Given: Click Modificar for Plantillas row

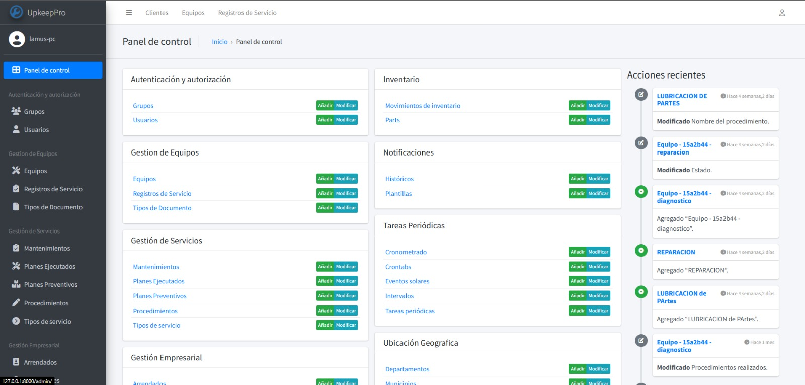Looking at the screenshot, I should 598,193.
